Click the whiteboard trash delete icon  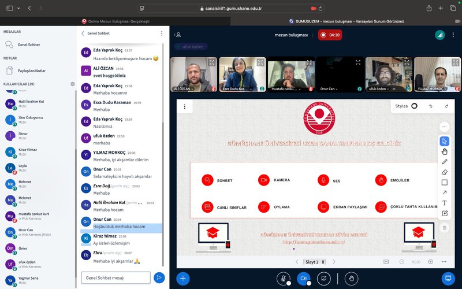[x=444, y=228]
